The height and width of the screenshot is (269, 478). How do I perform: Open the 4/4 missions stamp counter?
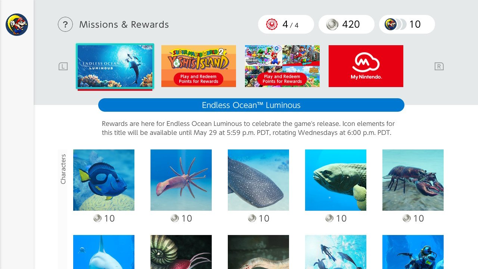(286, 24)
